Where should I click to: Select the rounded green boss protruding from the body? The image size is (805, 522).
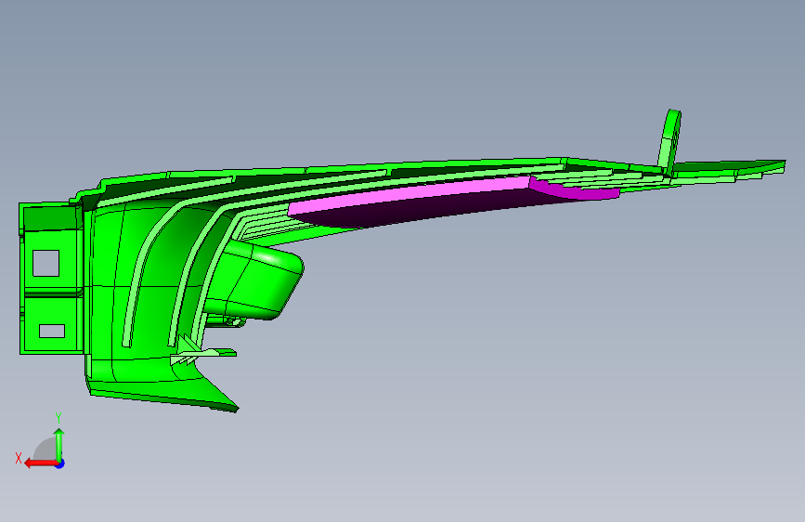tap(254, 281)
